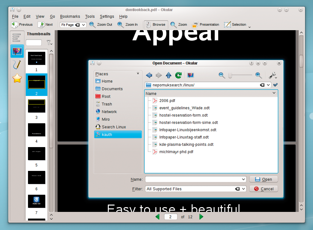Open the Bookmarks menu
The height and width of the screenshot is (230, 313).
[x=70, y=16]
